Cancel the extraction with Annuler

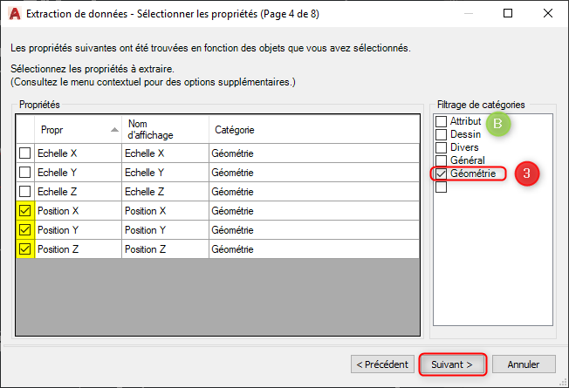524,364
